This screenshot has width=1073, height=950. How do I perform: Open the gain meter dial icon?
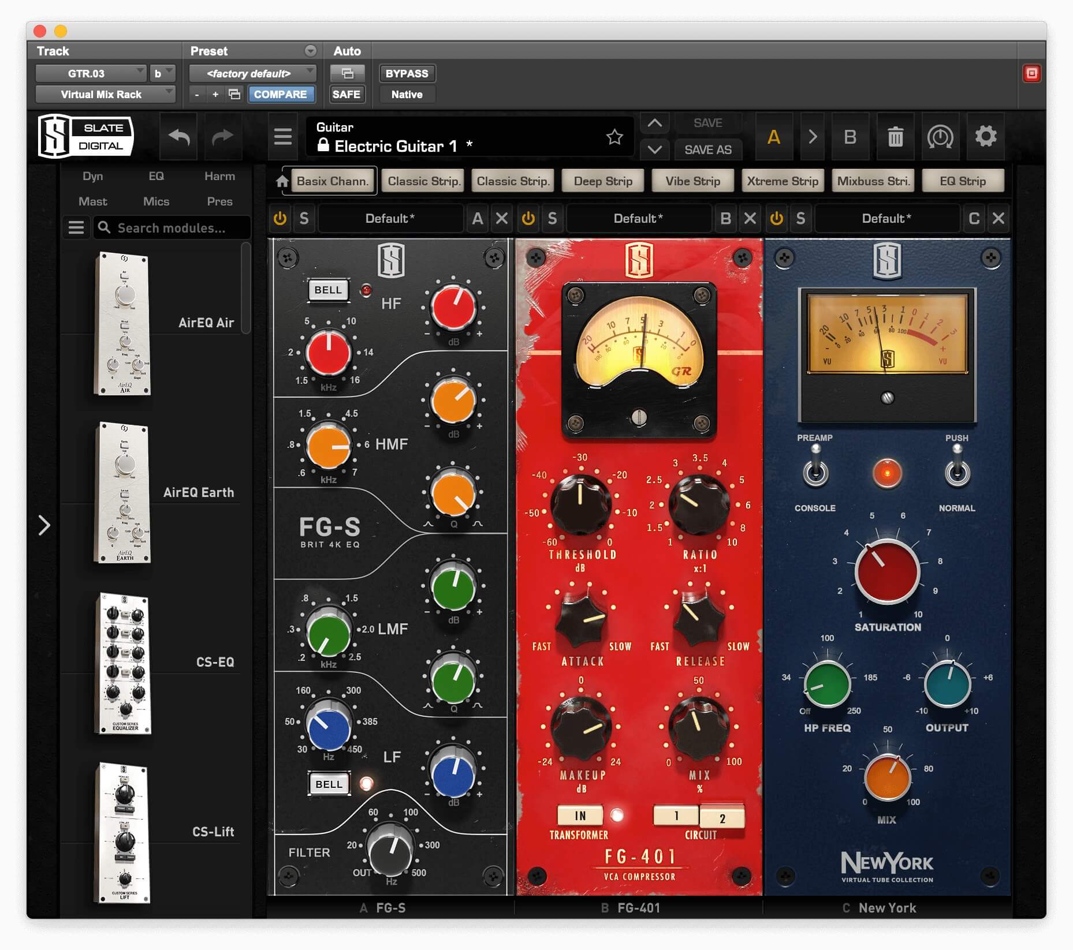[940, 137]
